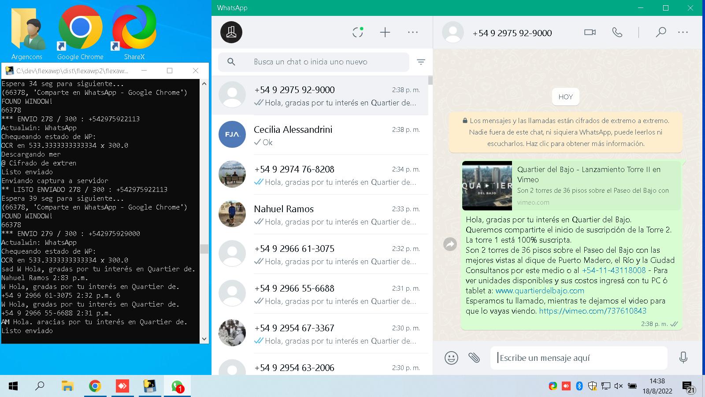Record a voice message with the microphone
705x397 pixels.
click(683, 357)
